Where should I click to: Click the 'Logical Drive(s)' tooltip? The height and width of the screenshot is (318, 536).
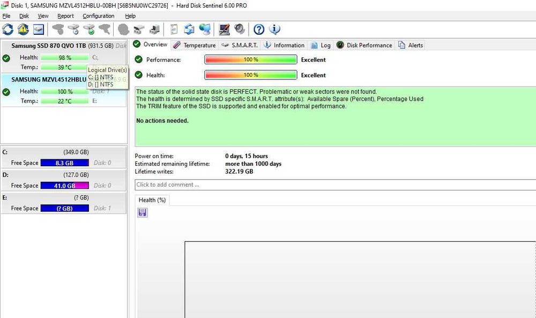108,77
